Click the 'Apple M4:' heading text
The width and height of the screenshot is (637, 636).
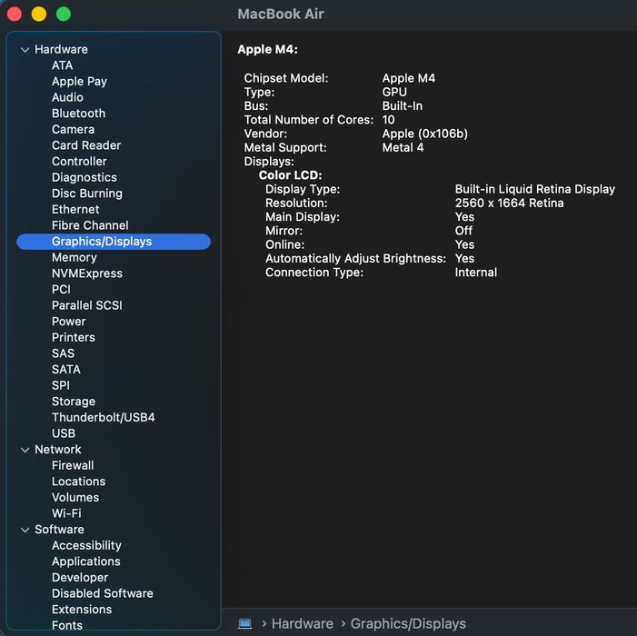click(x=267, y=50)
